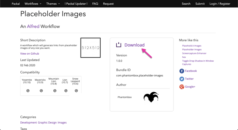Open the FAQ page
The image size is (238, 130).
click(x=95, y=4)
